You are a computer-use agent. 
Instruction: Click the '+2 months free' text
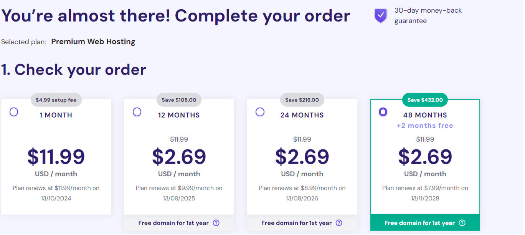[425, 126]
